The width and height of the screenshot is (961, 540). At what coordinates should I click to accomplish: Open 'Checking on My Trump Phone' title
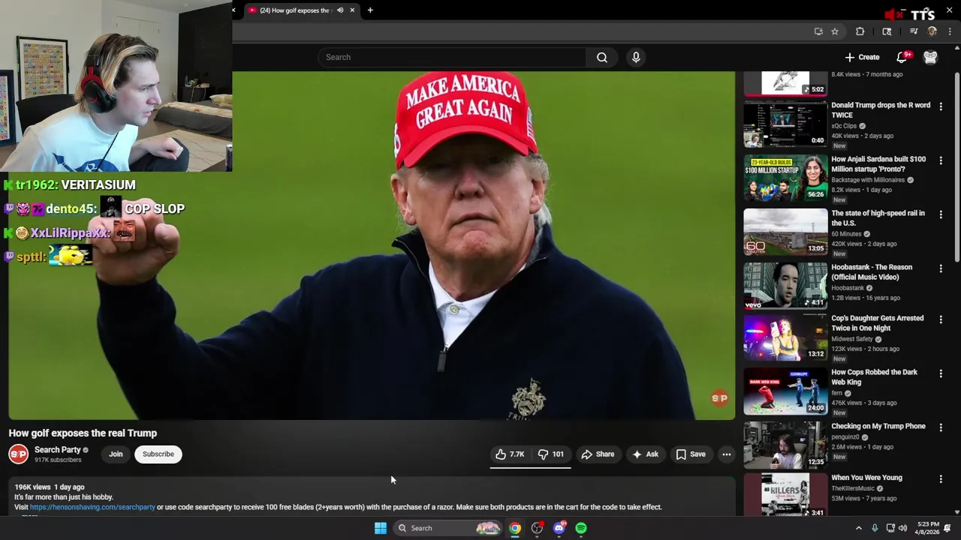click(x=878, y=426)
